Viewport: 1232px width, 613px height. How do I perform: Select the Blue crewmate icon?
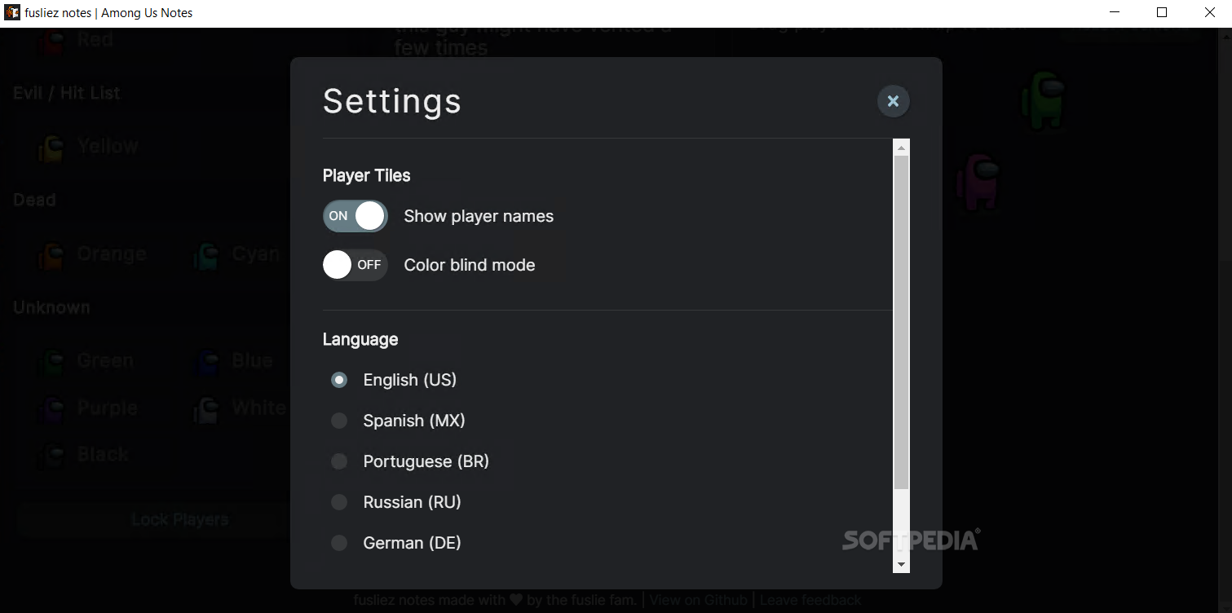[206, 362]
